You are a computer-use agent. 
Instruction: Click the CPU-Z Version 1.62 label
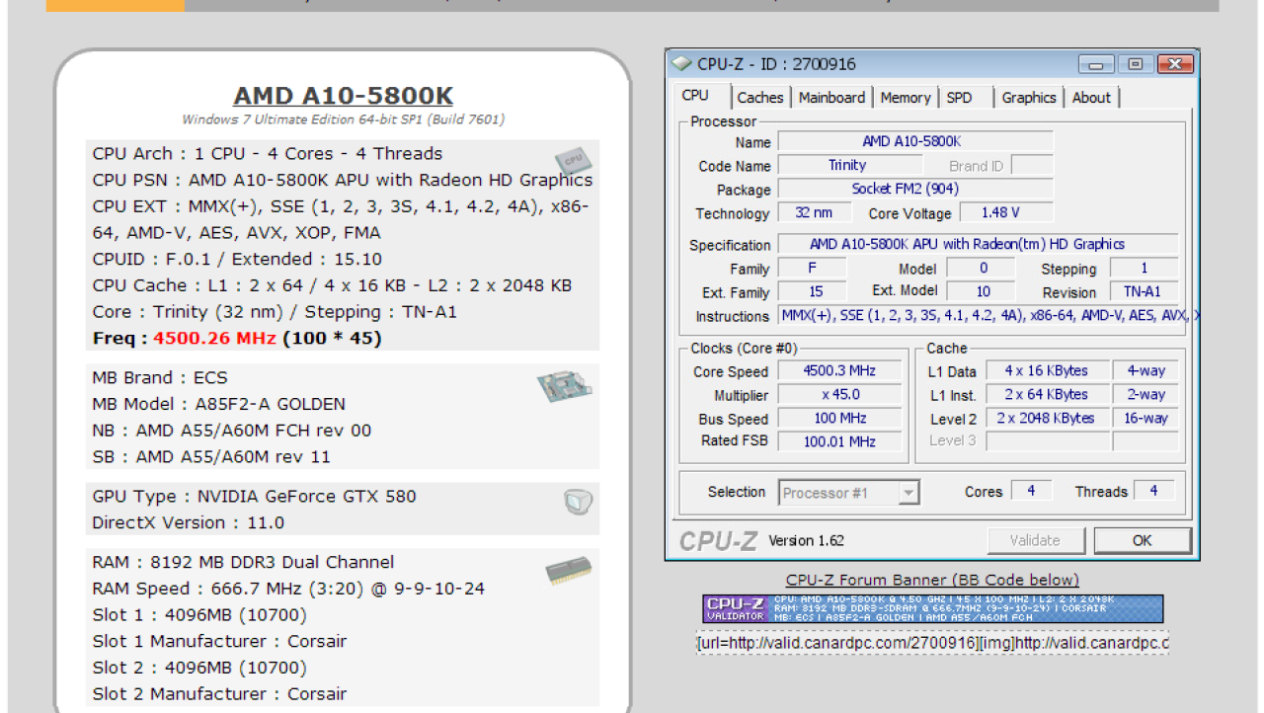[x=806, y=540]
